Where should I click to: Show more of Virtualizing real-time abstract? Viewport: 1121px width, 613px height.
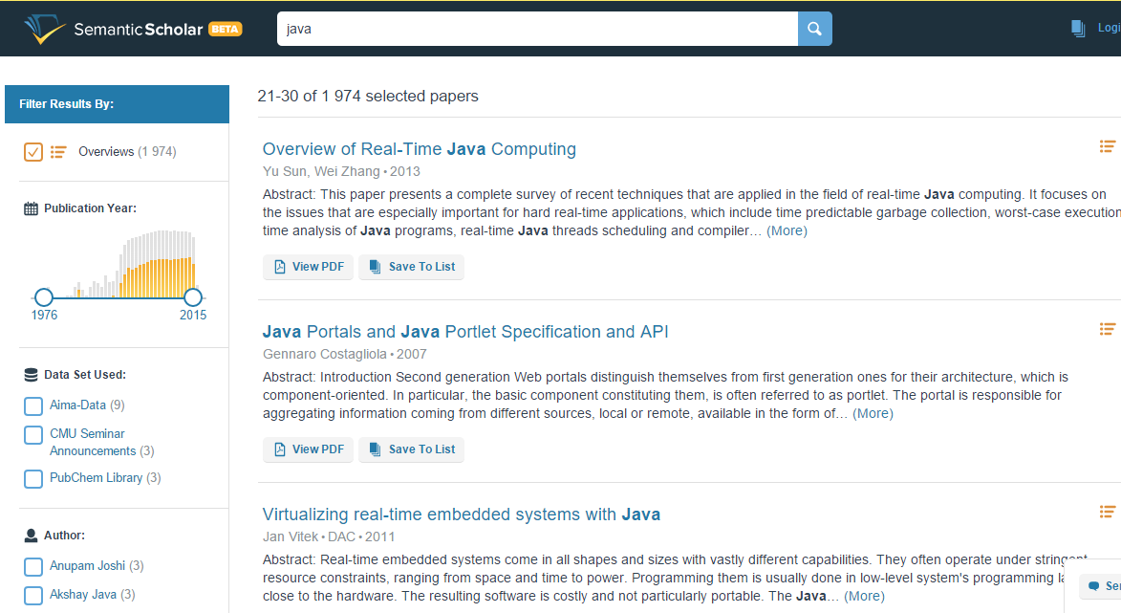[864, 596]
